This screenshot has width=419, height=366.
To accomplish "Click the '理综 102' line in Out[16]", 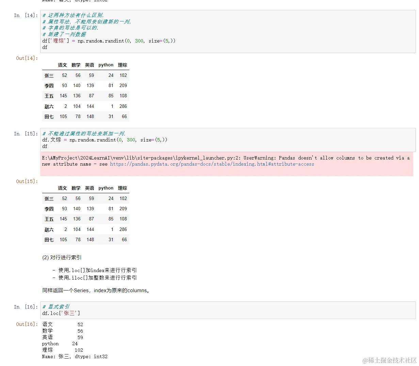I will coord(63,350).
